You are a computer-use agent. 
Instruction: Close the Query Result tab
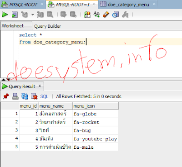pos(40,86)
